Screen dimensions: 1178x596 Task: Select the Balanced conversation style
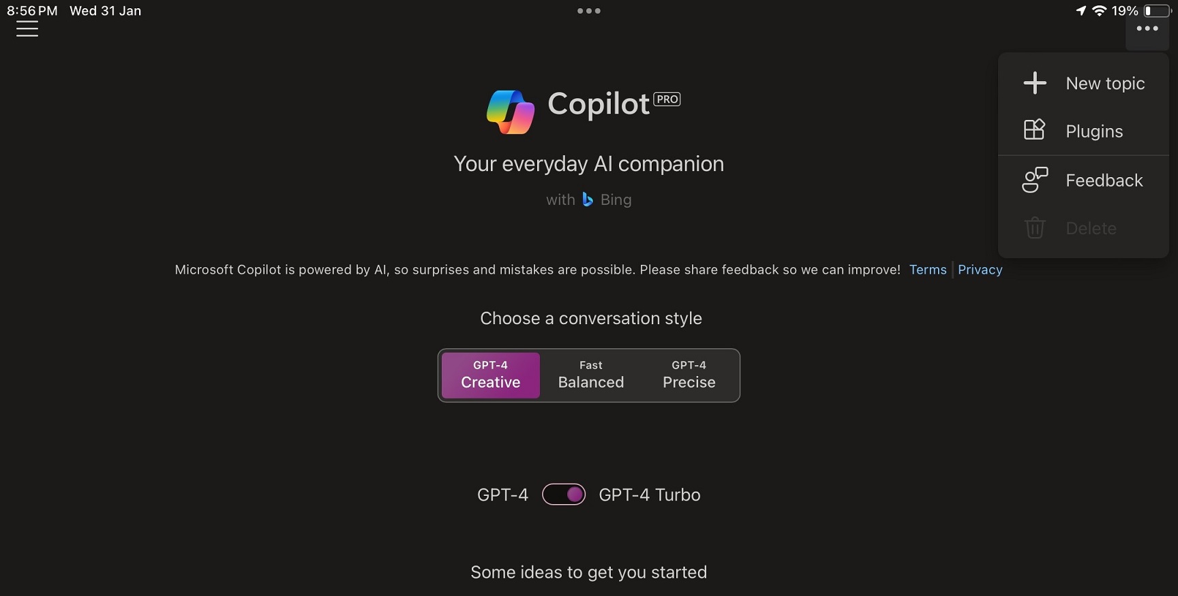[591, 375]
